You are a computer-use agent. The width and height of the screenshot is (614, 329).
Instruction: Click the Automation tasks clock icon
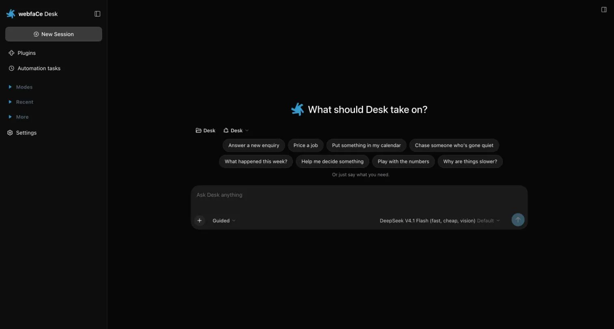[11, 69]
